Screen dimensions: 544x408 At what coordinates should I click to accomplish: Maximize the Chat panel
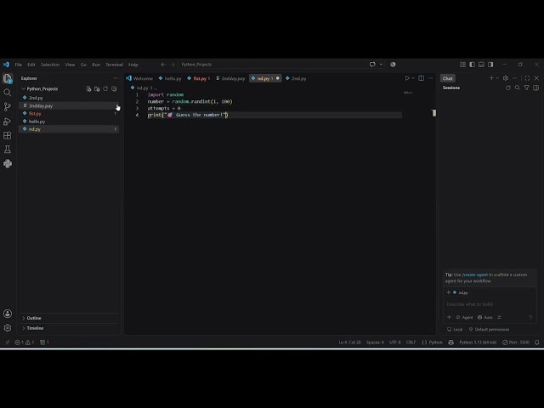pos(527,78)
